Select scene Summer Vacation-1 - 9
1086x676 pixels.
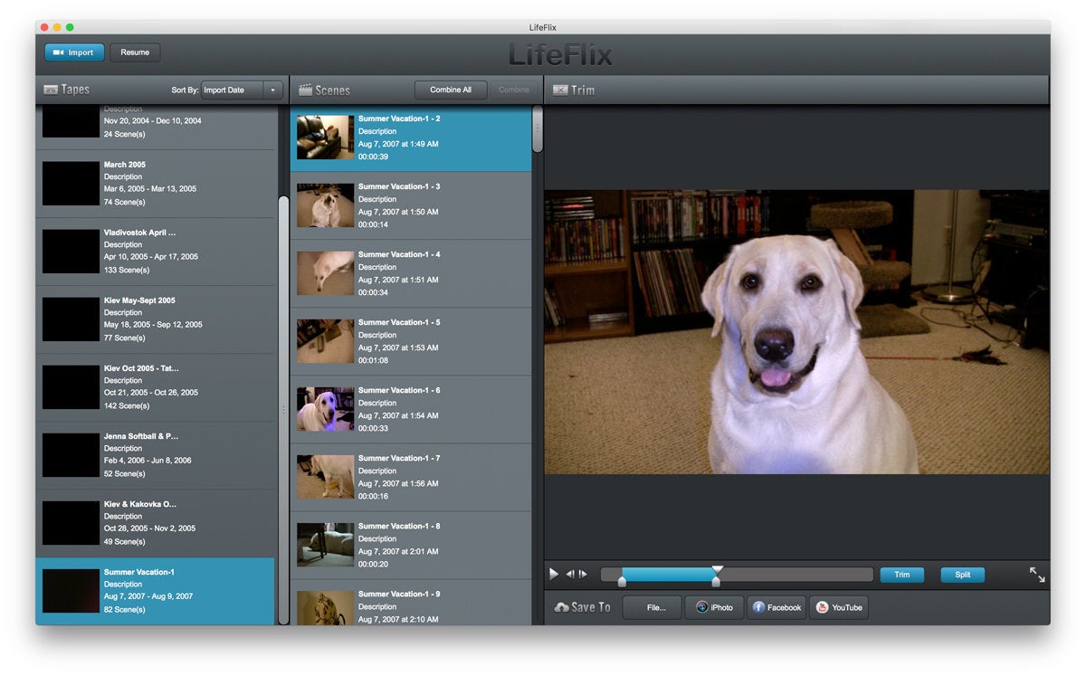(411, 603)
